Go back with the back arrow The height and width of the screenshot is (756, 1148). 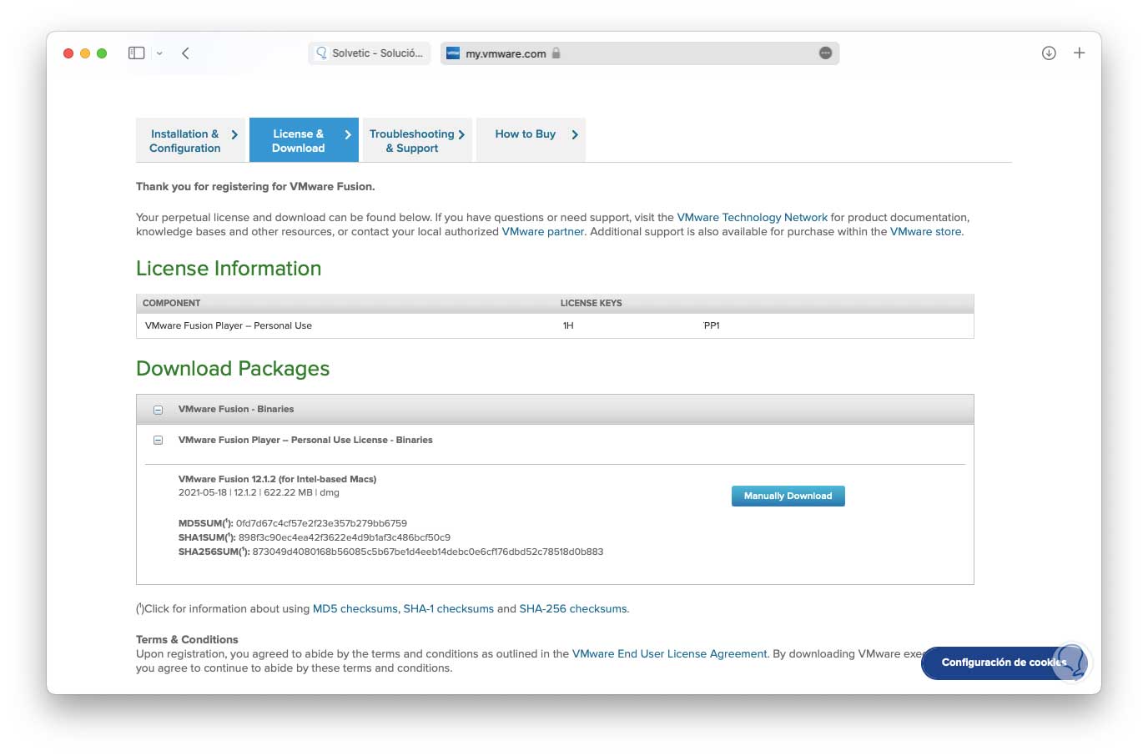[185, 53]
